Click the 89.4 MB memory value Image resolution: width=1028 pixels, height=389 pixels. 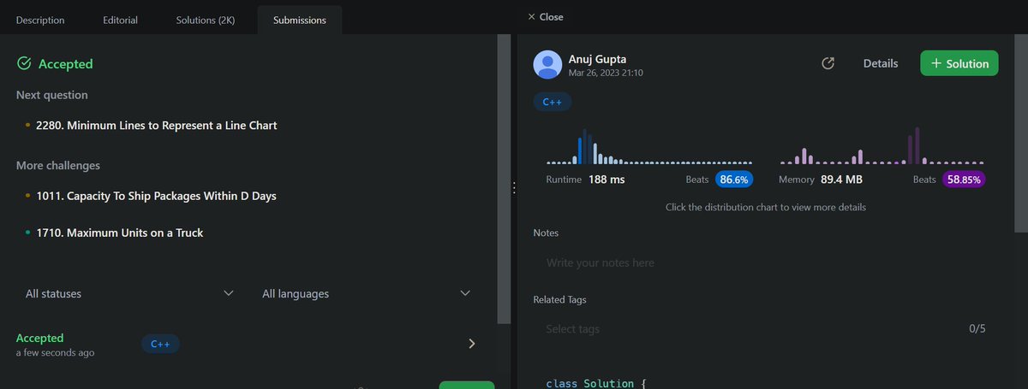[x=841, y=180]
